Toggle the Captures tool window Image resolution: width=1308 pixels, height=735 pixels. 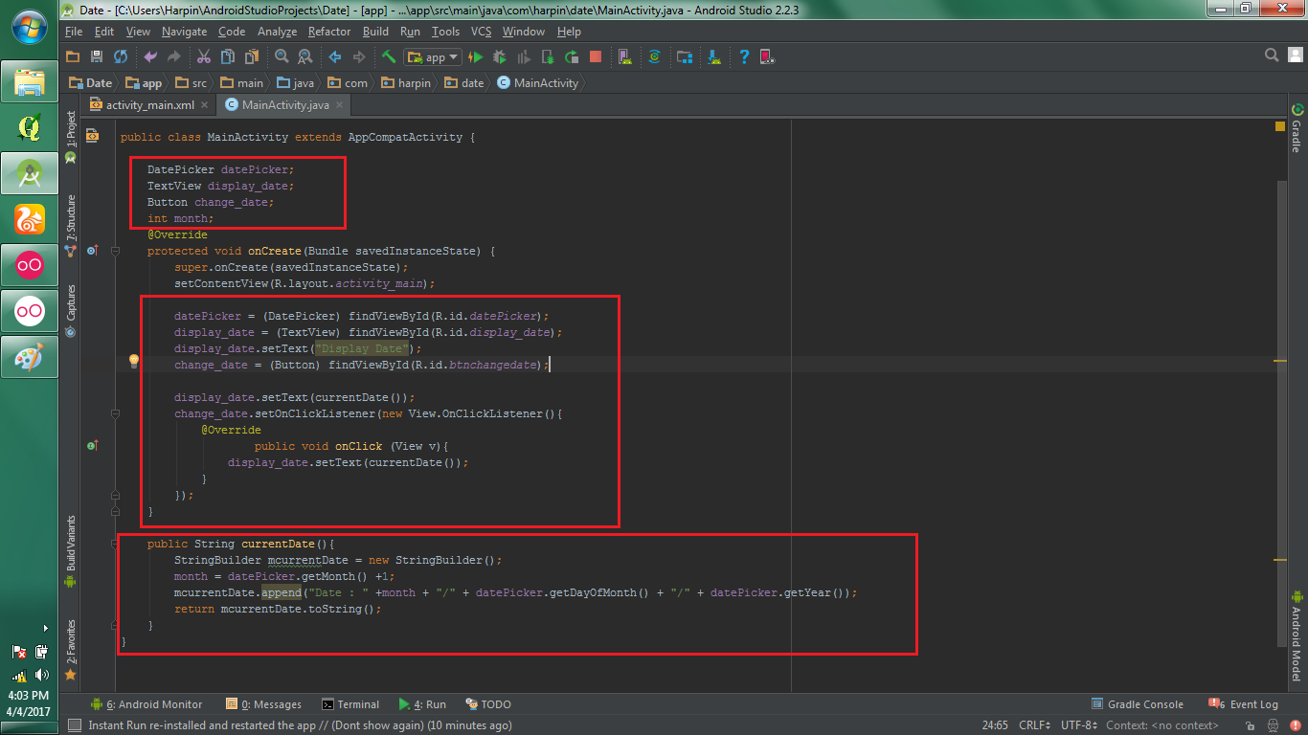[70, 310]
